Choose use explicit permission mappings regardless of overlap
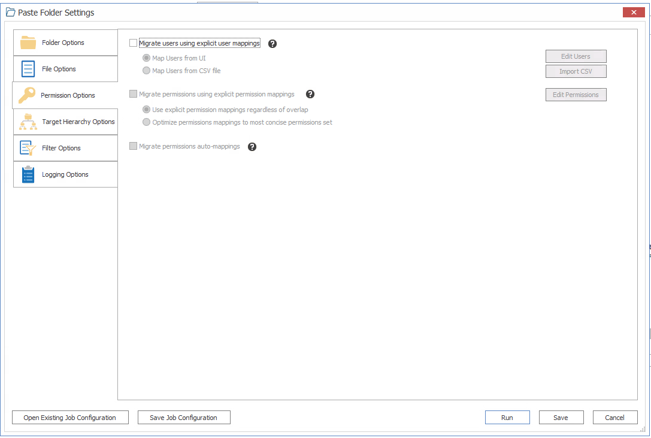 coord(146,109)
